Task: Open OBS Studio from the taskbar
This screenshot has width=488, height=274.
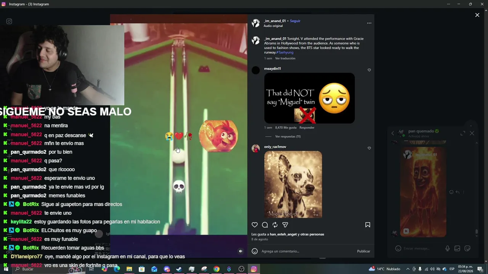Action: coord(241,269)
